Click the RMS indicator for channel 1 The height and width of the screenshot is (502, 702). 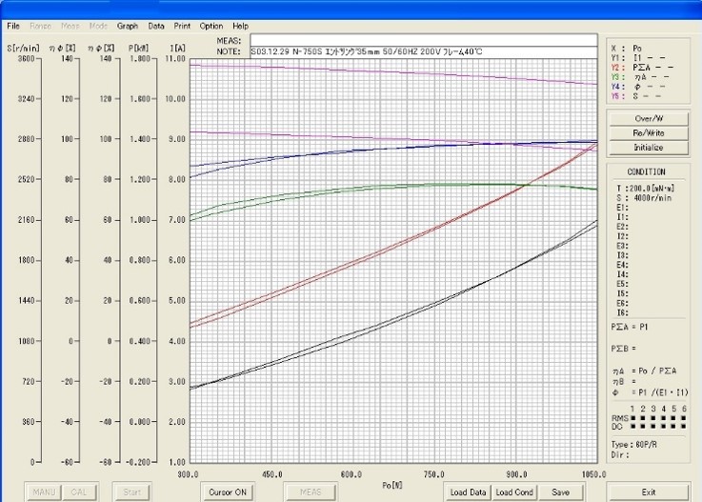tap(632, 417)
